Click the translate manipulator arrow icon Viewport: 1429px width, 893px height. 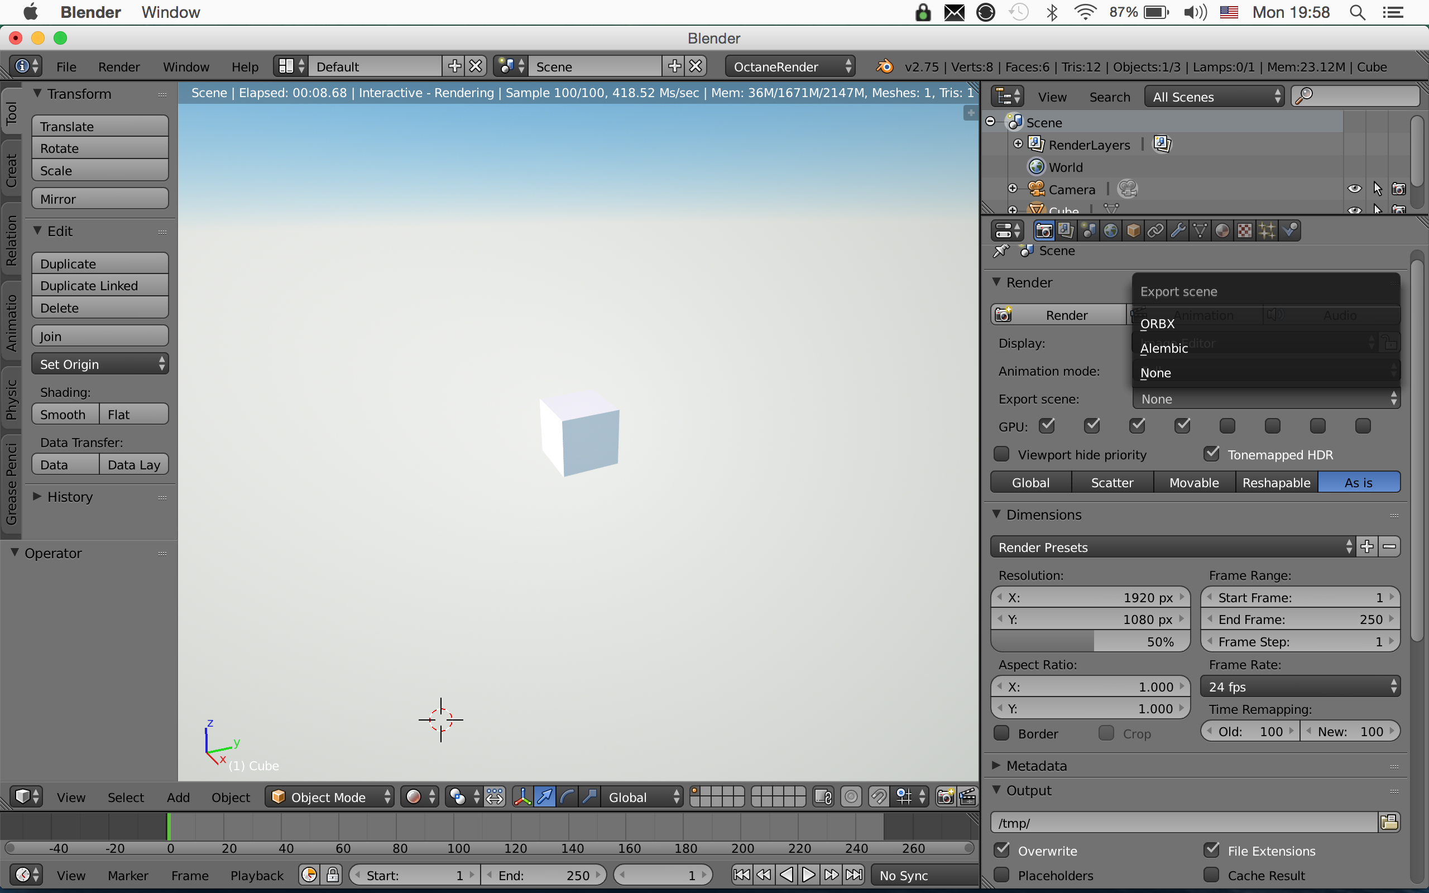point(544,797)
